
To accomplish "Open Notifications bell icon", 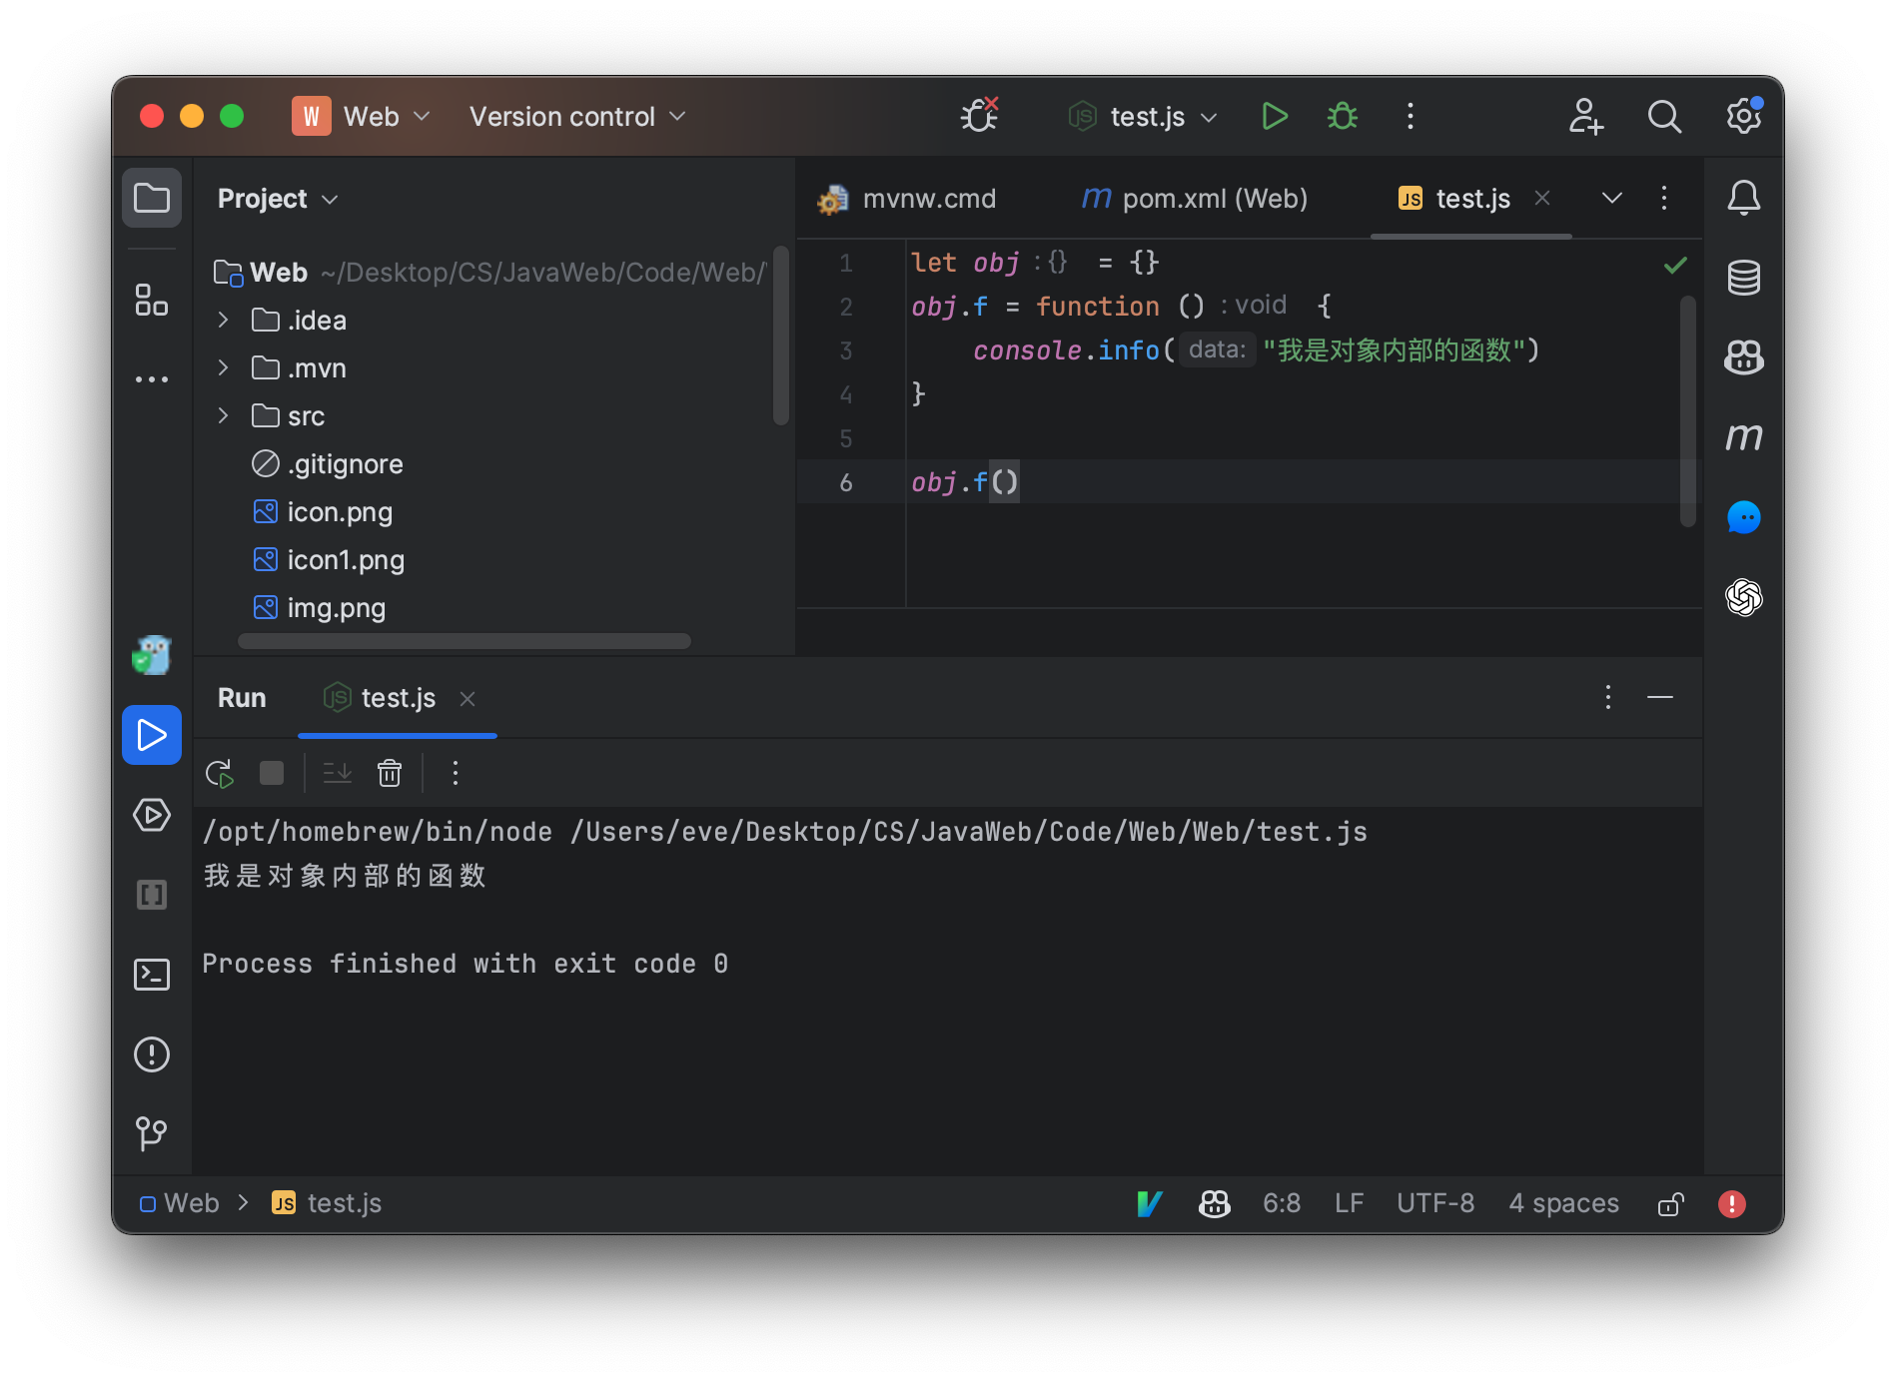I will (x=1744, y=198).
